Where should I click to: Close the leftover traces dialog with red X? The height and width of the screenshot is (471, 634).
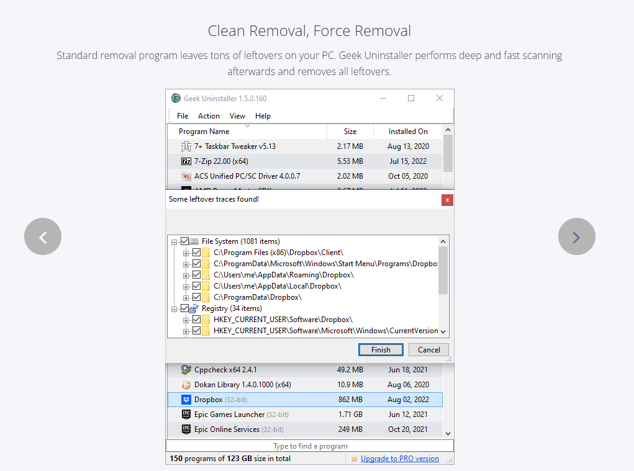click(447, 200)
